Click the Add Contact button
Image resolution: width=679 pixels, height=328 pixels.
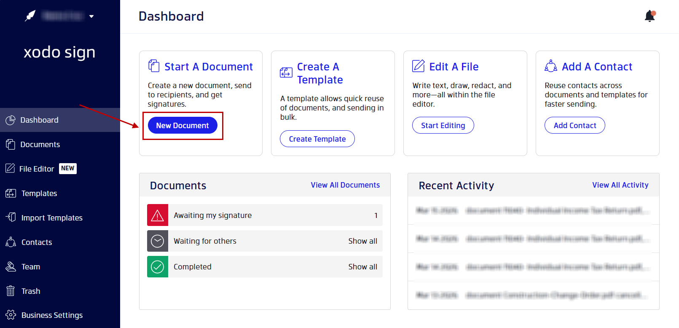coord(575,125)
